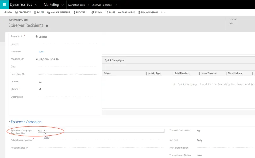Sort by Total Members column
Screen dimensions: 255x158
[x=182, y=73]
